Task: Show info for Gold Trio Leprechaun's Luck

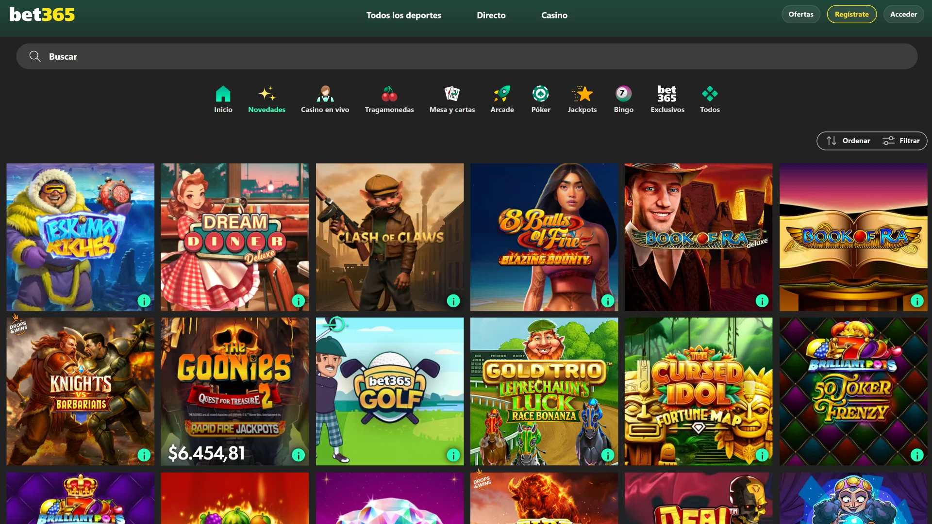Action: [608, 455]
